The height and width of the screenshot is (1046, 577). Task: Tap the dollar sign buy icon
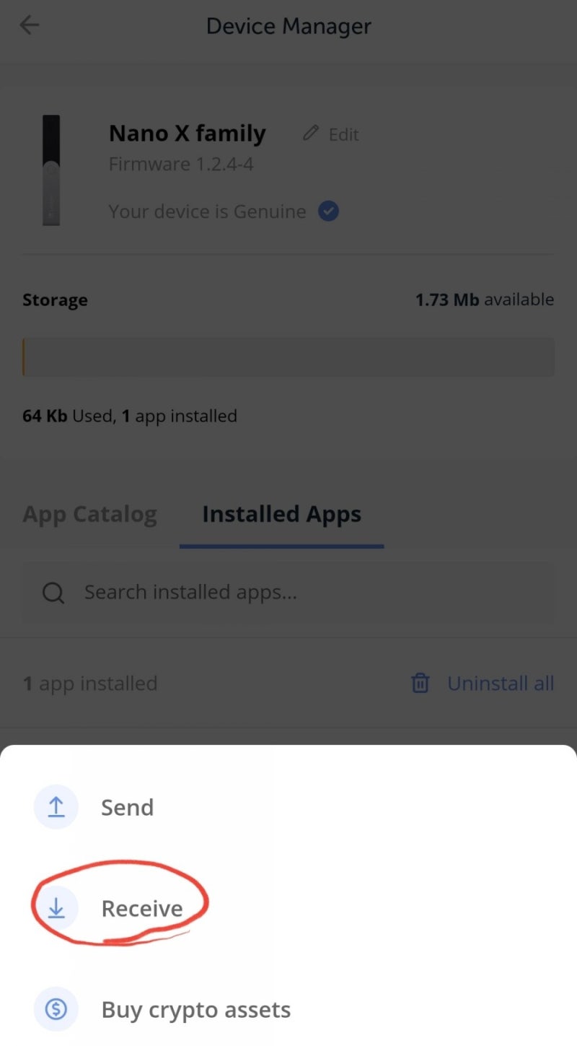[x=56, y=1009]
